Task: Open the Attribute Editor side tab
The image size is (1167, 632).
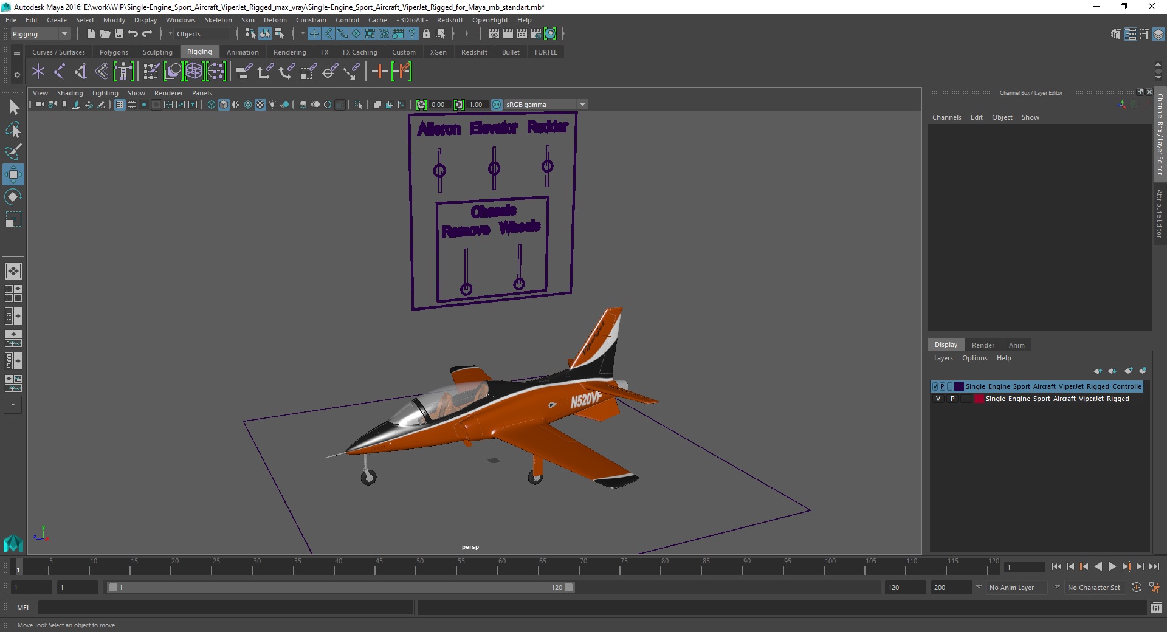Action: click(1160, 213)
